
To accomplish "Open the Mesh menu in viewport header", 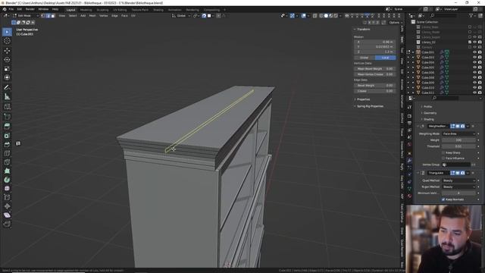I will 92,15.
